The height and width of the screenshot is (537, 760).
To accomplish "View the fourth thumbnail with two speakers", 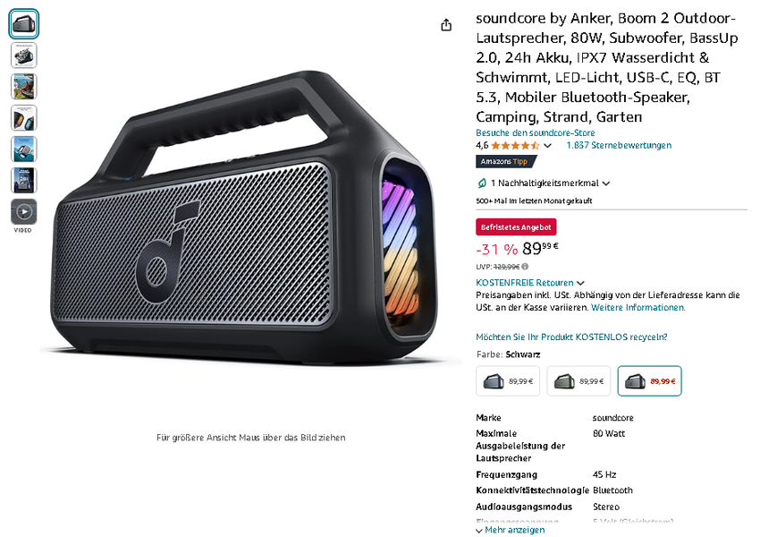I will (x=24, y=118).
